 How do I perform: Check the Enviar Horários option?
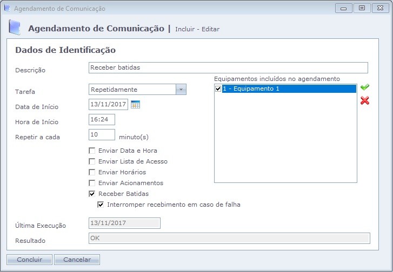[x=92, y=172]
